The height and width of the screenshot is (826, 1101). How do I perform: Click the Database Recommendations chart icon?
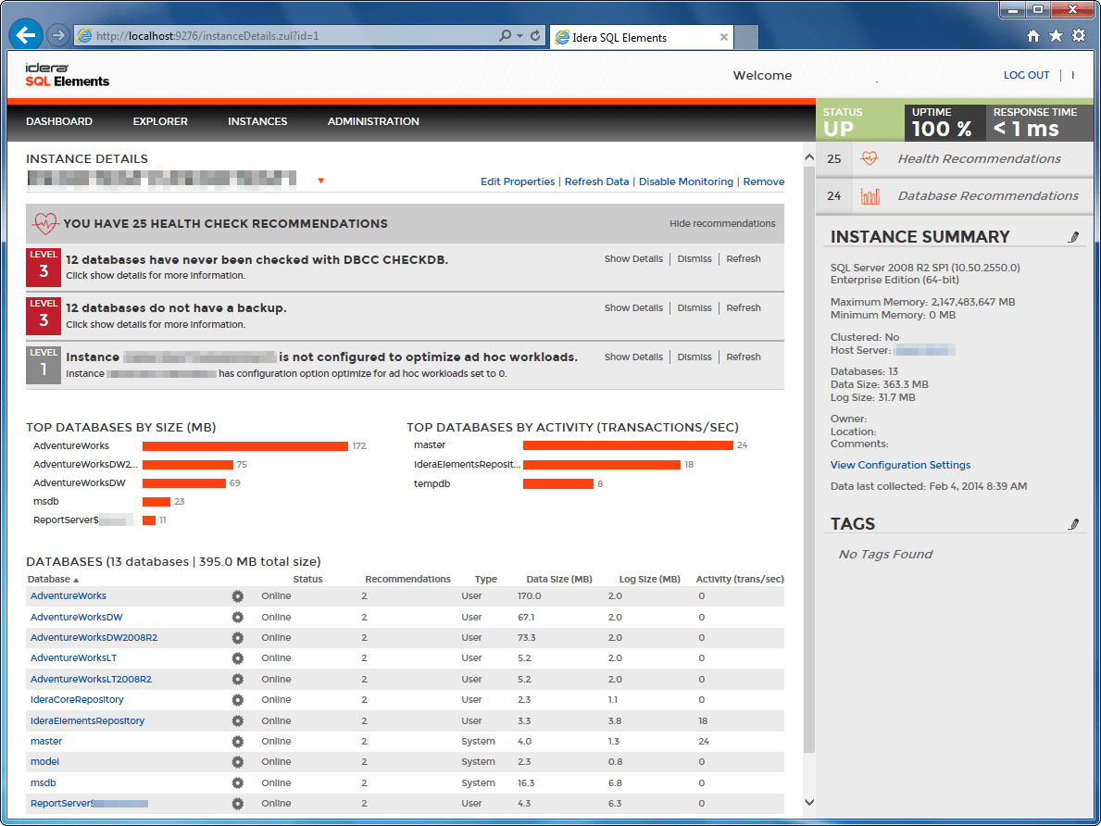click(x=870, y=196)
